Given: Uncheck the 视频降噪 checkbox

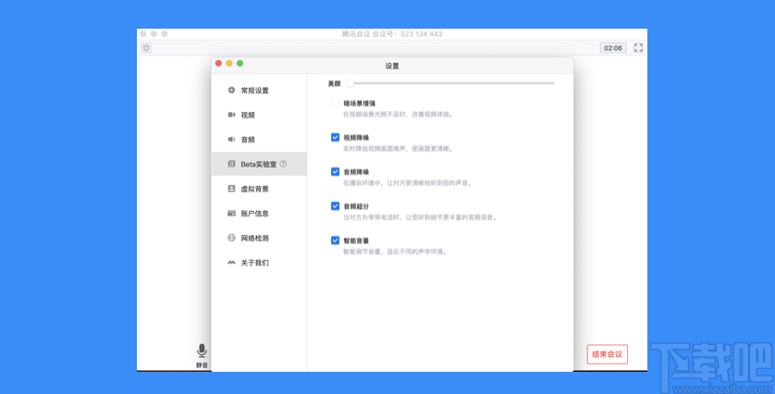Looking at the screenshot, I should tap(335, 137).
